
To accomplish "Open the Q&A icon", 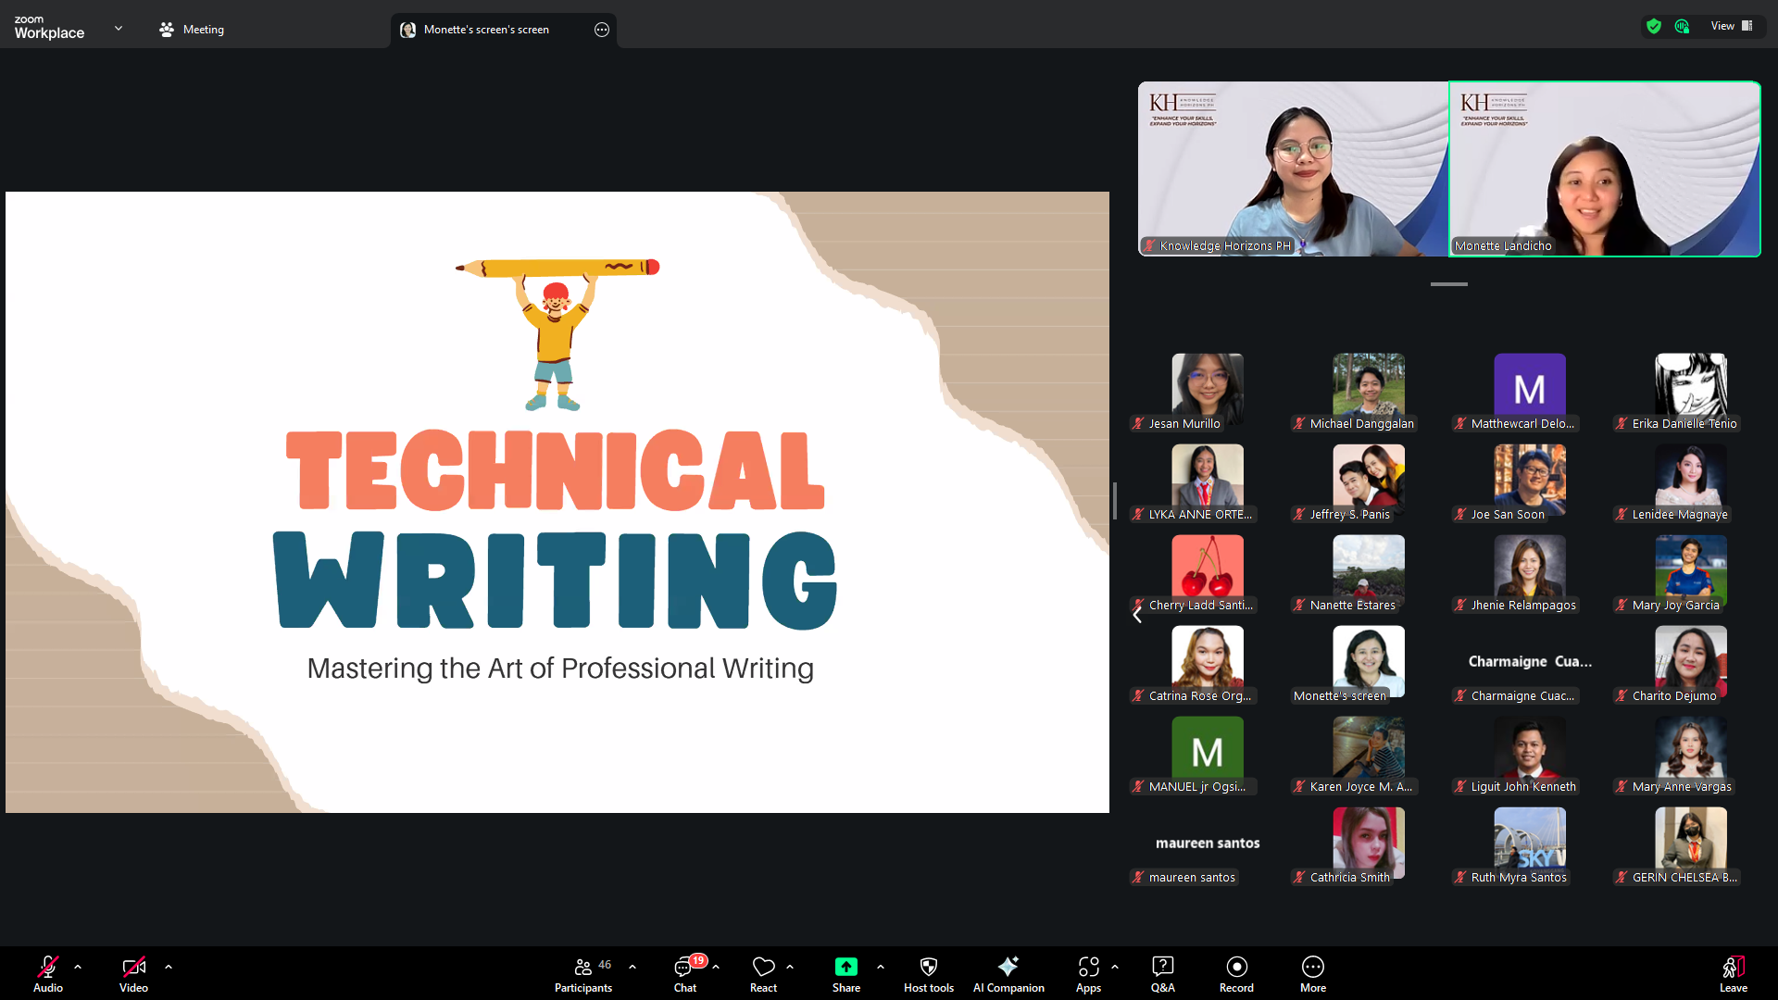I will 1162,968.
